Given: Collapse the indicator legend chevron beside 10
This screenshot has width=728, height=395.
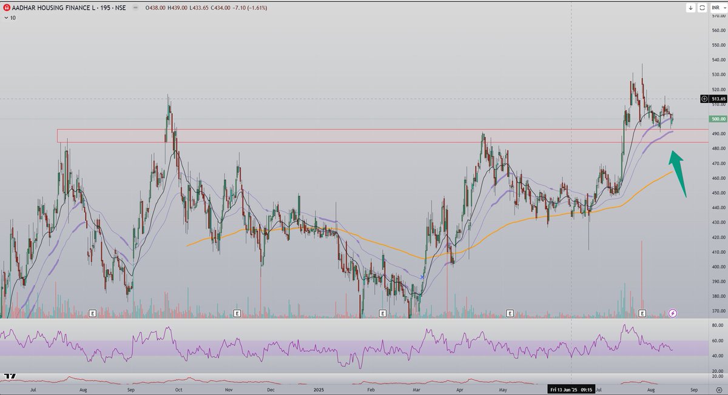Looking at the screenshot, I should click(6, 18).
